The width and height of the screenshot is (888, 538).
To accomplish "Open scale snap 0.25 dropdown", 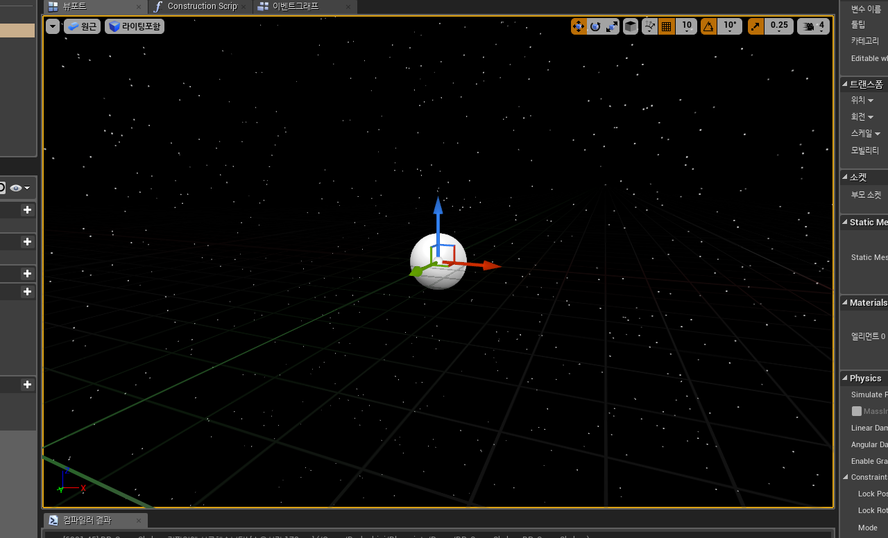I will click(780, 26).
